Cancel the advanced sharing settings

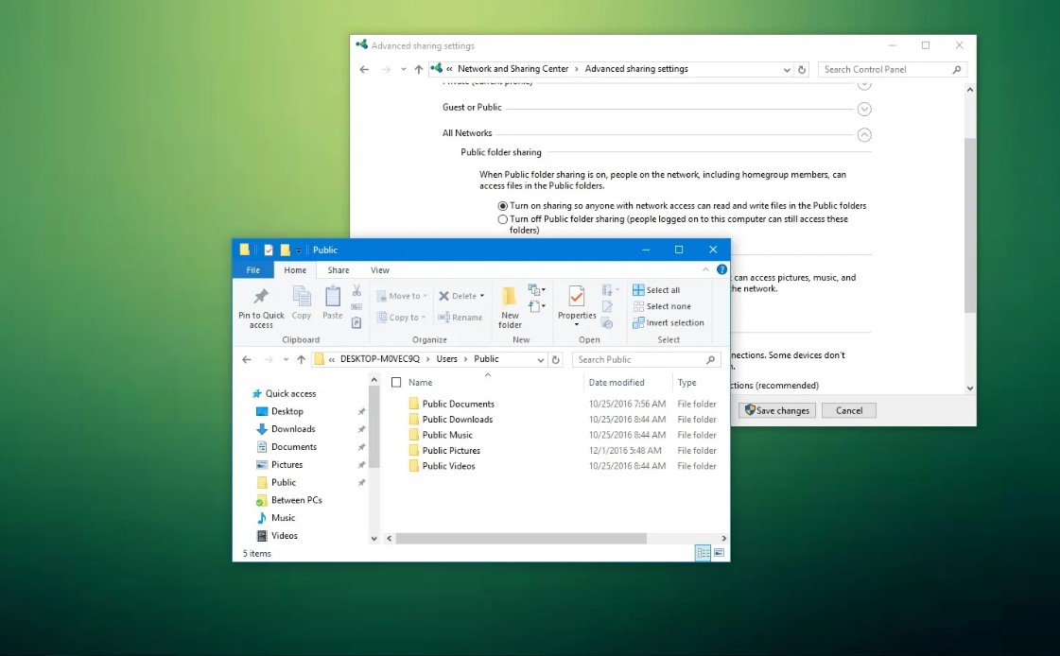(x=848, y=410)
